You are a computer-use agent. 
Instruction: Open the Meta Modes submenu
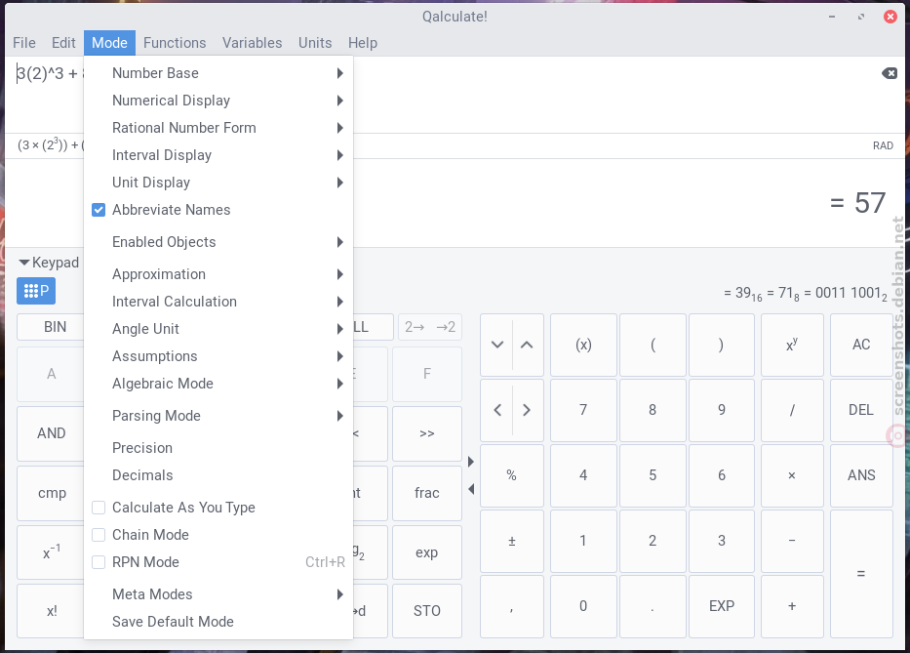(218, 594)
